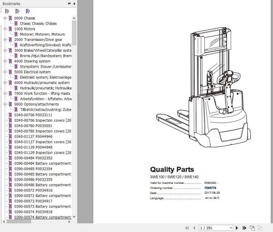Open bookmark 0340-00780 P0035051
273x232 pixels.
pos(33,126)
